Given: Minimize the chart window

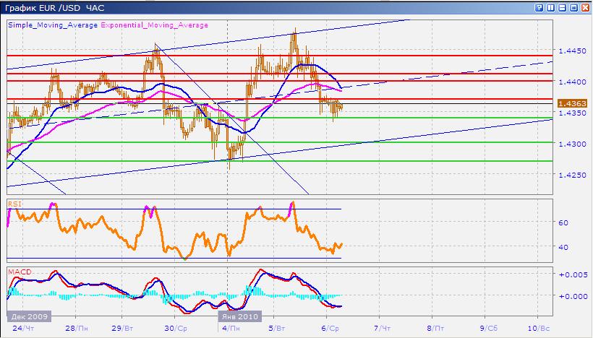Looking at the screenshot, I should point(562,7).
